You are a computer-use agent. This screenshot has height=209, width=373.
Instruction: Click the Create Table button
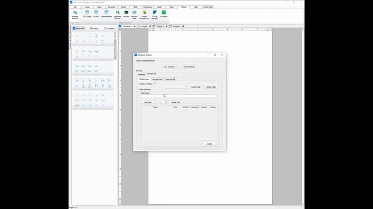[x=196, y=87]
